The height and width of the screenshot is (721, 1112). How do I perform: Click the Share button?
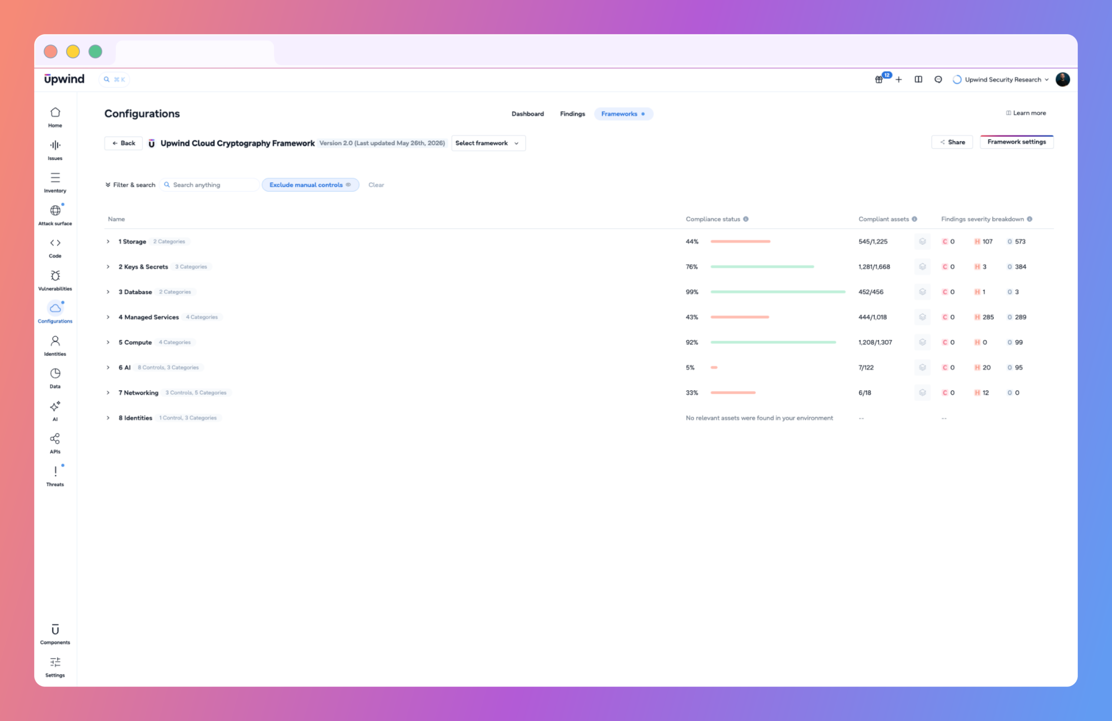[952, 142]
